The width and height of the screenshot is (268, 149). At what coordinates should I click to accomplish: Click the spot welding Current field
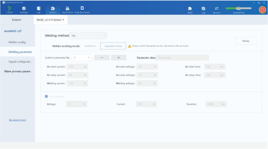[146, 104]
